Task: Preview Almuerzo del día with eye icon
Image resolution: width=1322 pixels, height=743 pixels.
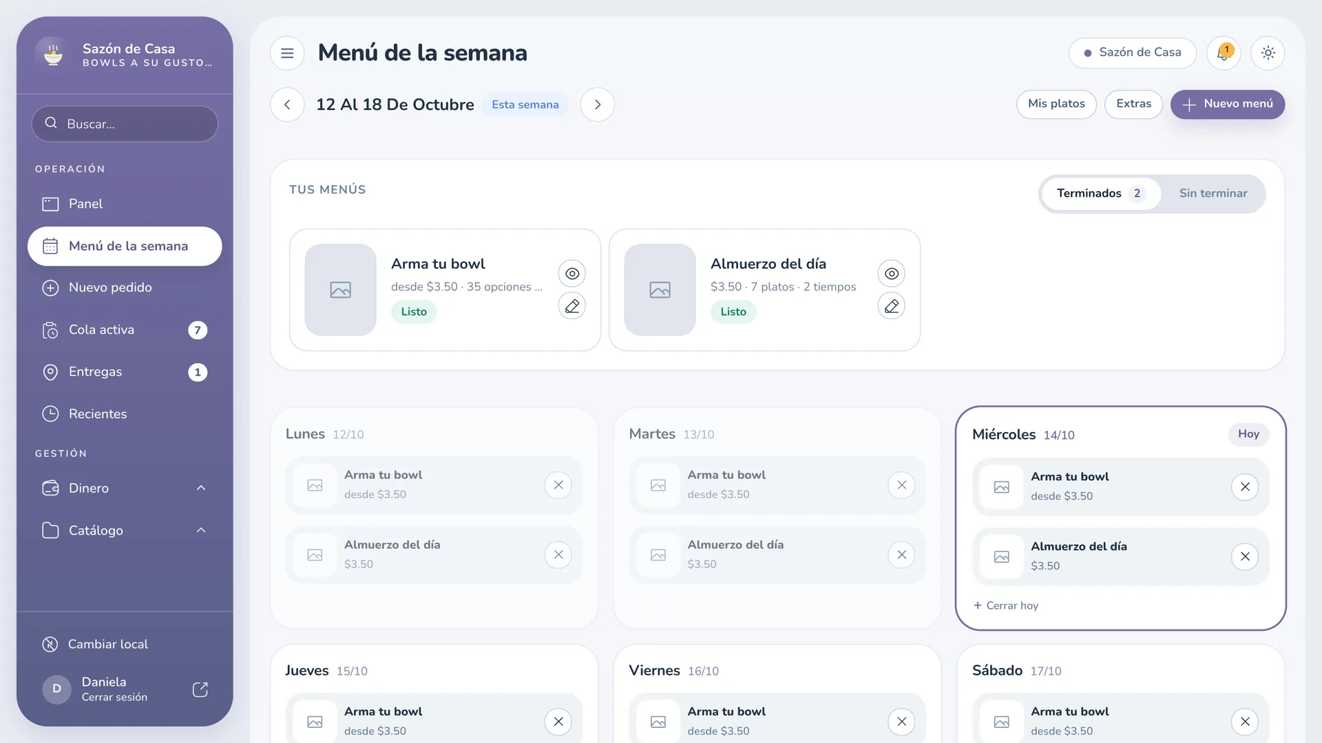Action: [x=892, y=274]
